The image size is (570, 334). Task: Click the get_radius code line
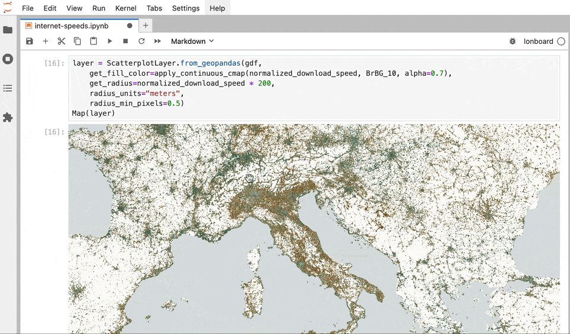[182, 83]
